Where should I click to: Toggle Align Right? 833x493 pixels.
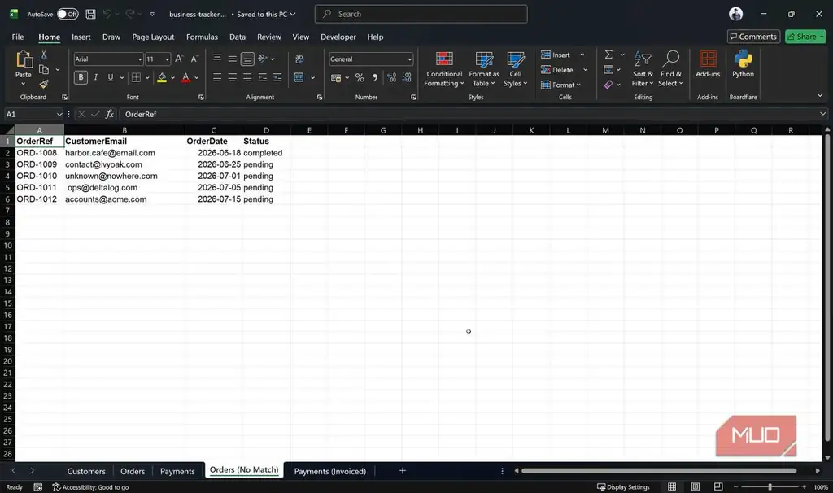(x=247, y=77)
